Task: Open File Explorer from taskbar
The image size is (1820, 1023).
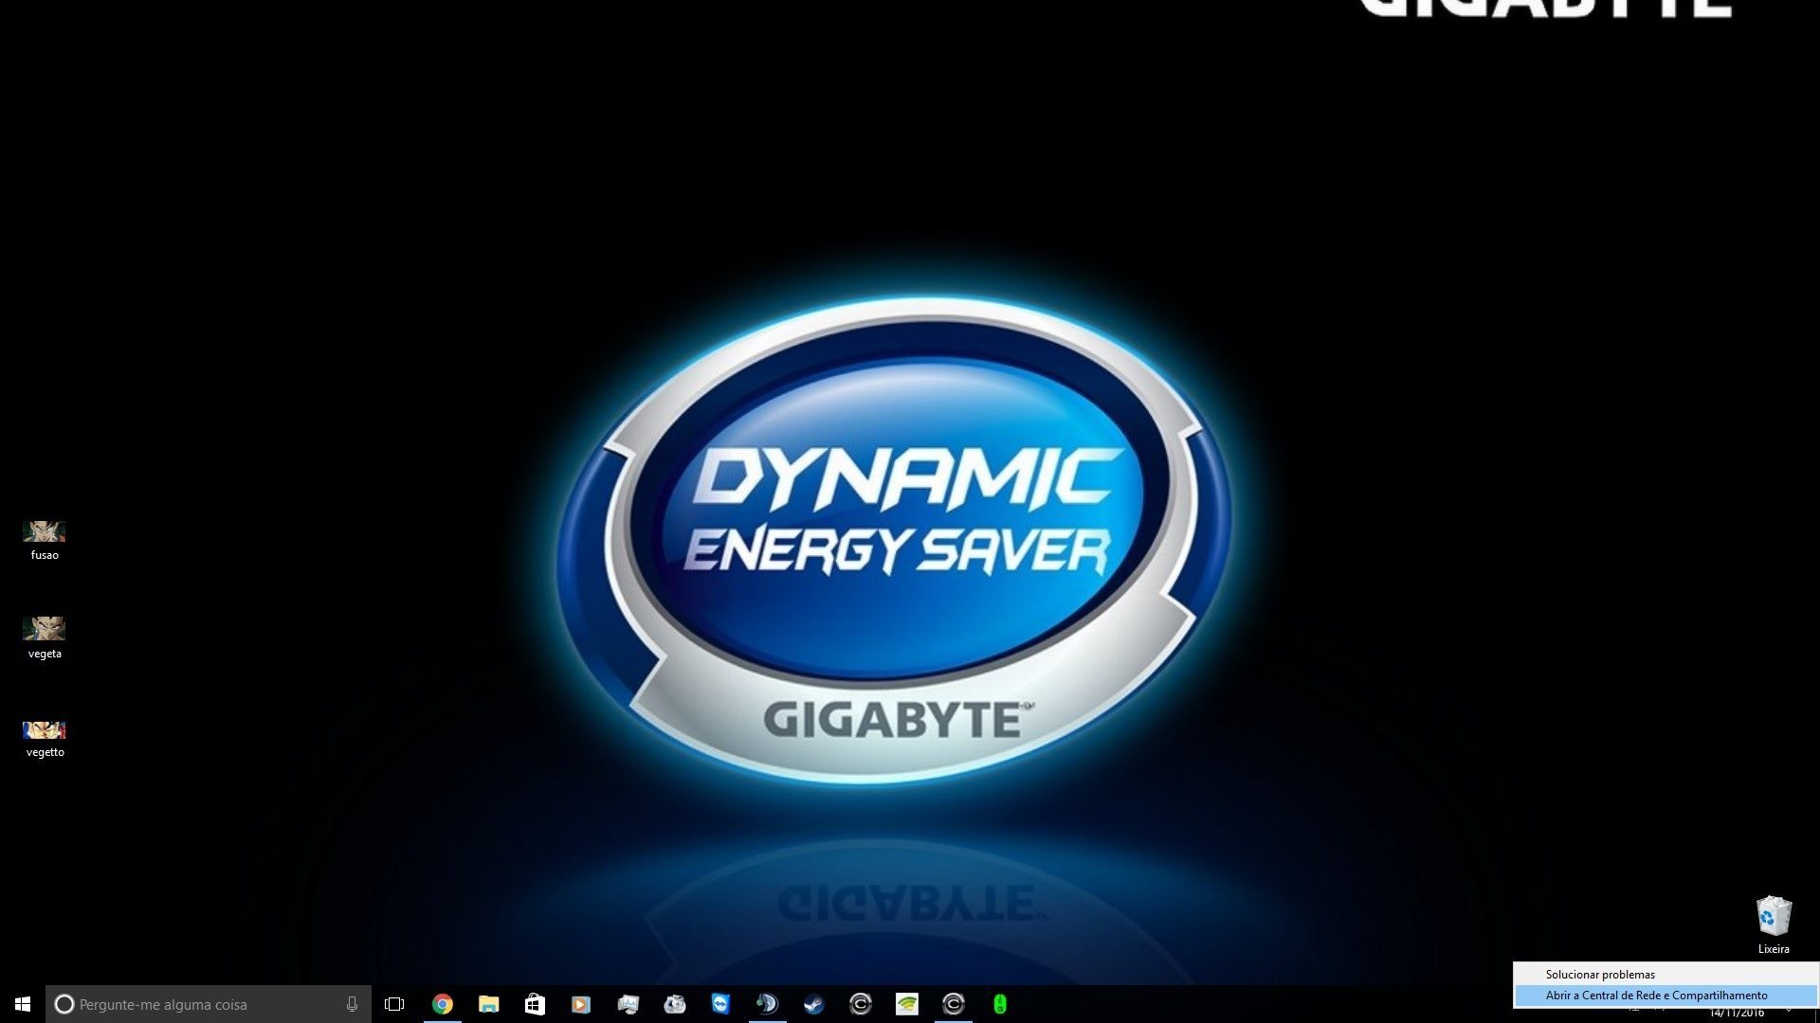Action: (x=489, y=1004)
